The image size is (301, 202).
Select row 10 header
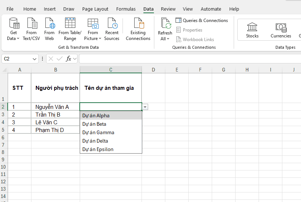pyautogui.click(x=4, y=167)
